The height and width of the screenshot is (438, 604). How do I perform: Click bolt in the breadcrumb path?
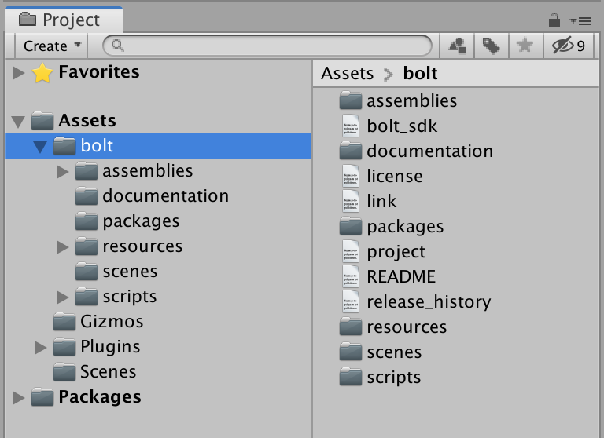420,74
